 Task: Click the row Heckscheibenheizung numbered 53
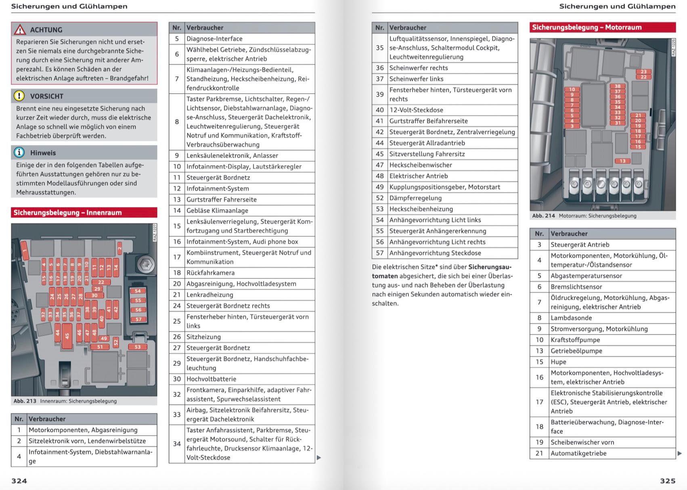445,209
